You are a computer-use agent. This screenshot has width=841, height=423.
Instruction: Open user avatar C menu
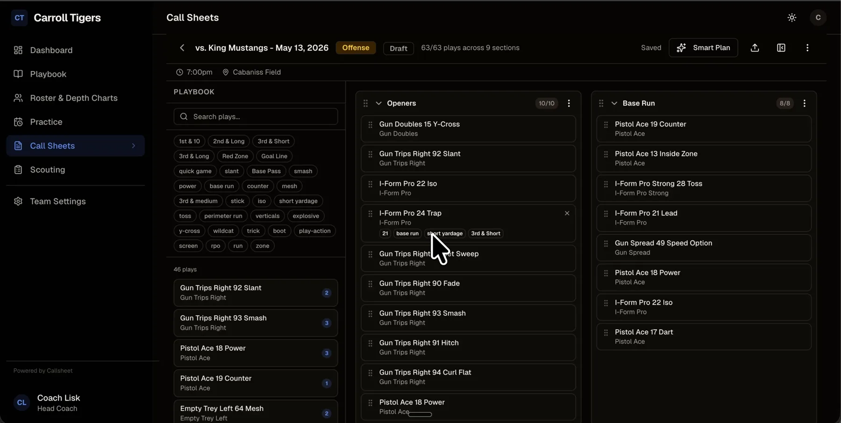click(818, 18)
